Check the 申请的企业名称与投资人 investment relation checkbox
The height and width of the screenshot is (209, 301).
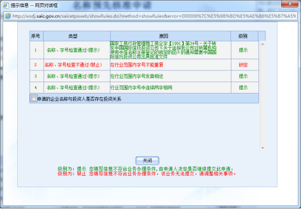coord(33,99)
